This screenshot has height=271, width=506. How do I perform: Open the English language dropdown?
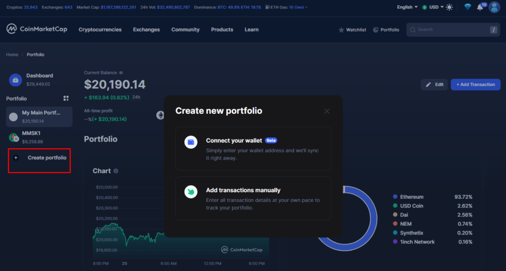407,7
